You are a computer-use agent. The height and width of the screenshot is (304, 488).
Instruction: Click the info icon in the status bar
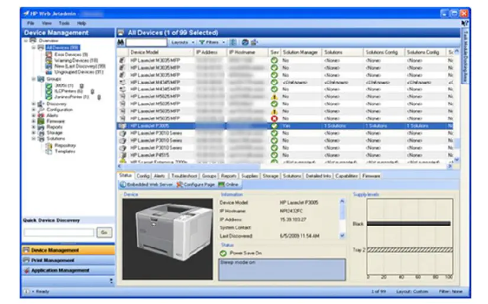pyautogui.click(x=27, y=292)
